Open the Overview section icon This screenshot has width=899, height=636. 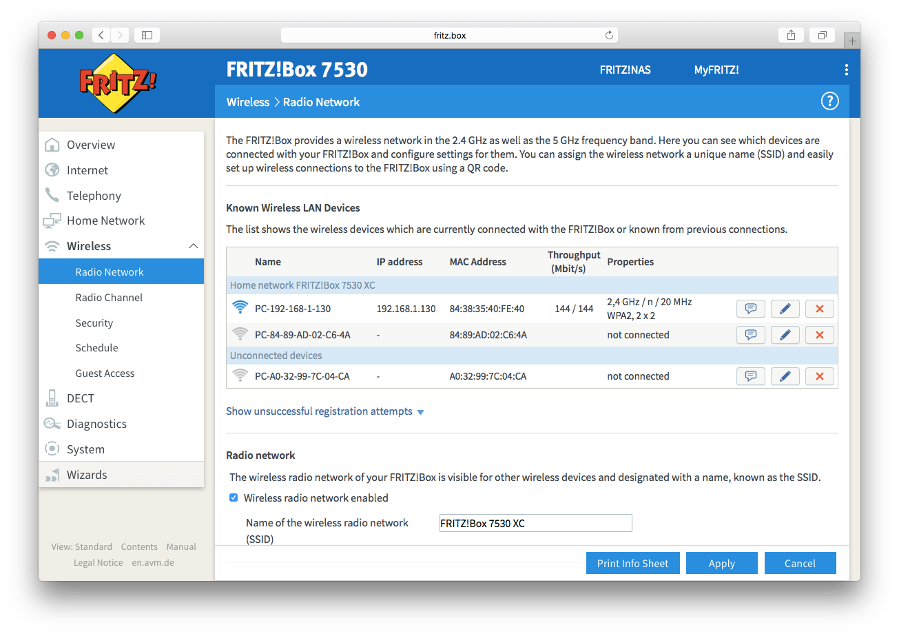[x=52, y=145]
